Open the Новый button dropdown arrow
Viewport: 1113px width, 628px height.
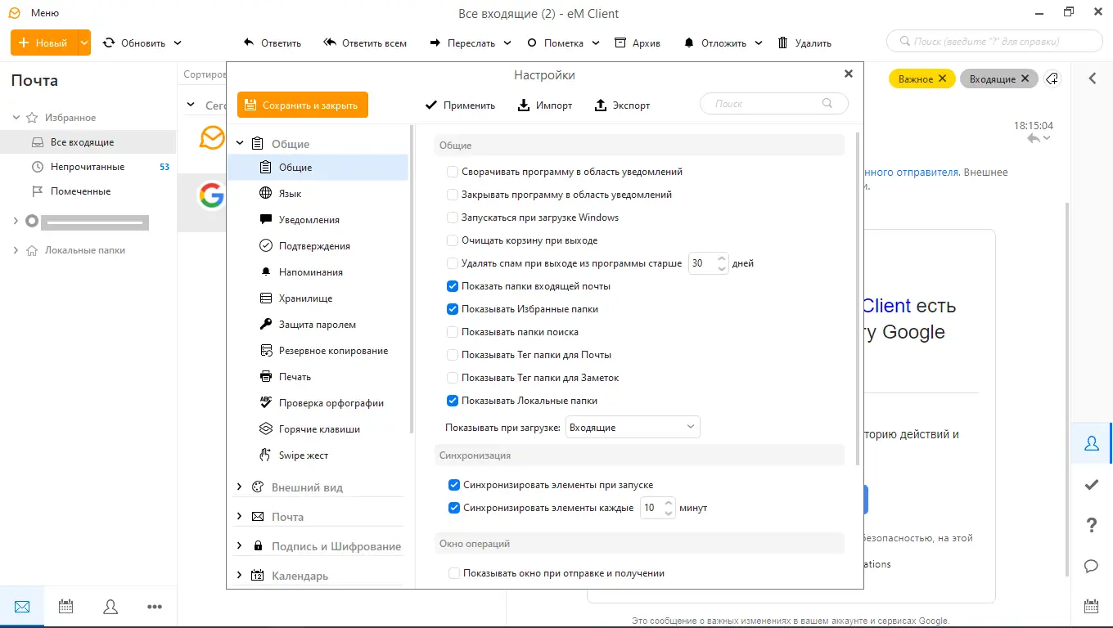coord(84,43)
